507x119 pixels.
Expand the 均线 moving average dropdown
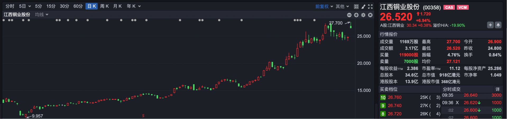42,15
